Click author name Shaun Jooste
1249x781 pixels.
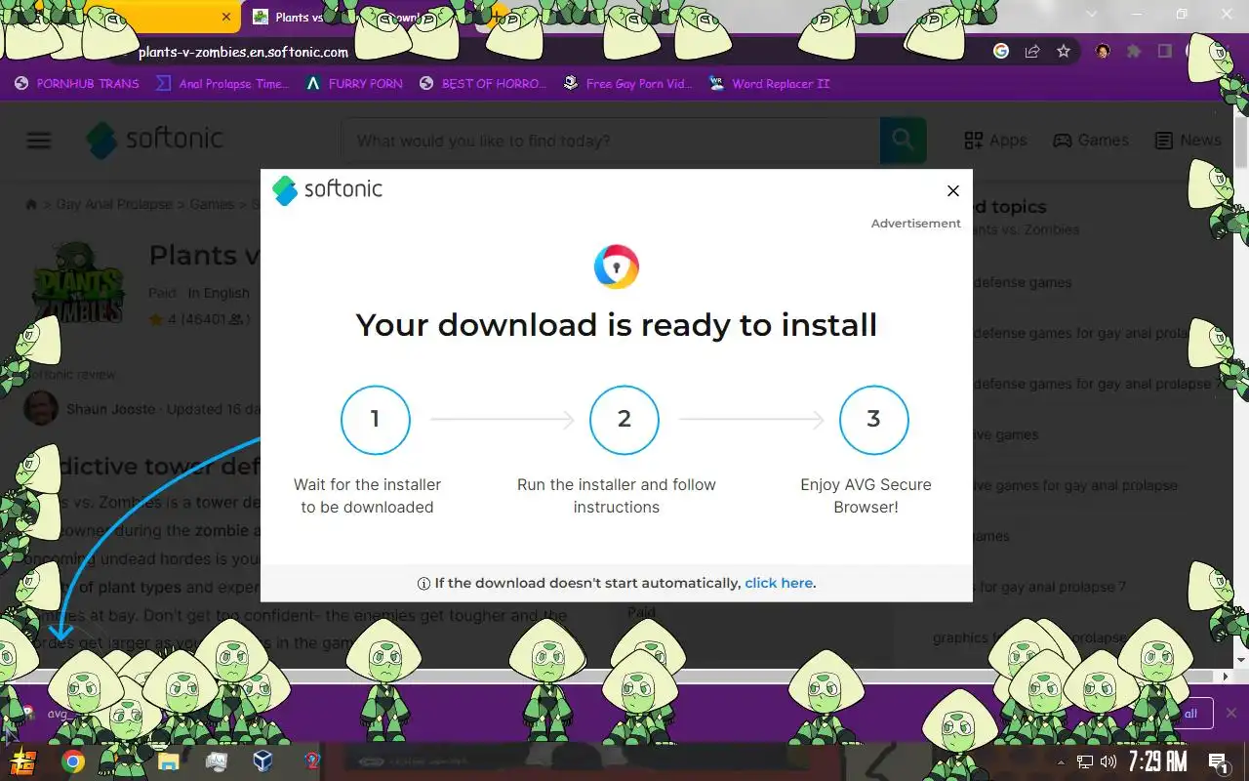[110, 409]
